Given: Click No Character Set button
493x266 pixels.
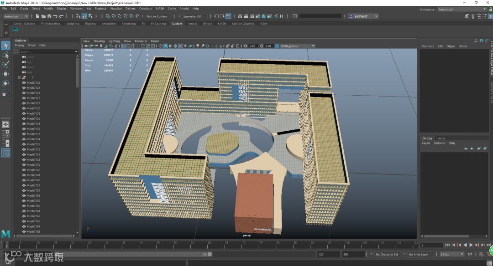Looking at the screenshot, I should pyautogui.click(x=387, y=254).
